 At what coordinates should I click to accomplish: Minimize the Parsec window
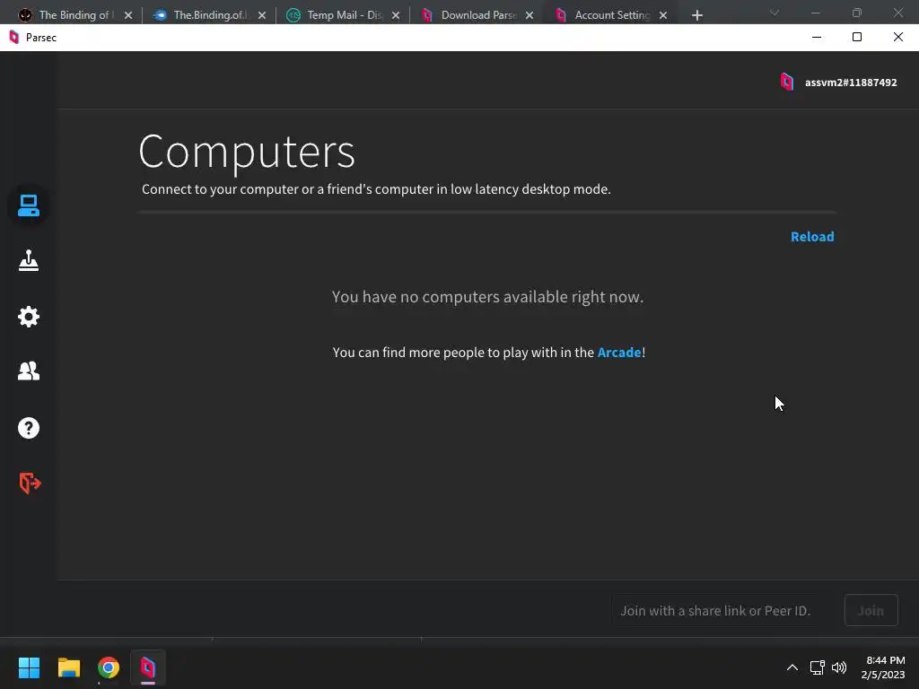coord(817,37)
